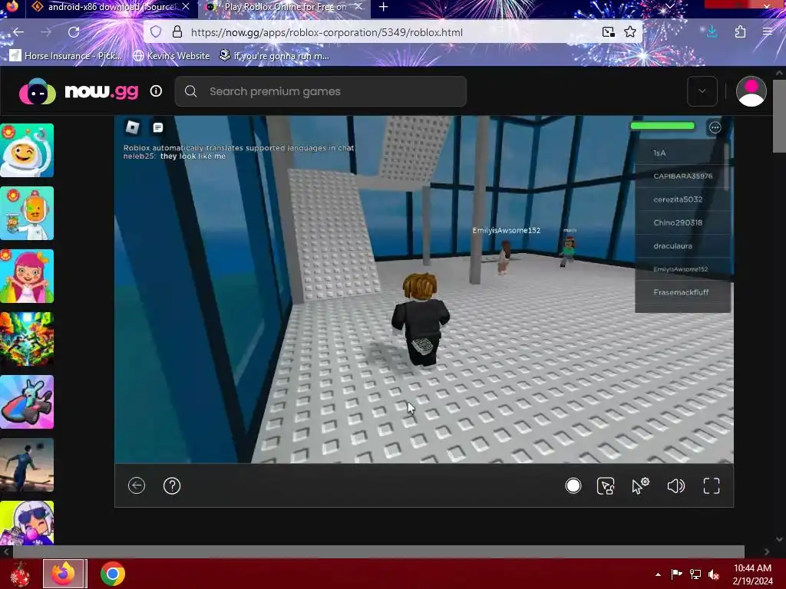
Task: Go back one page in Firefox
Action: tap(18, 32)
